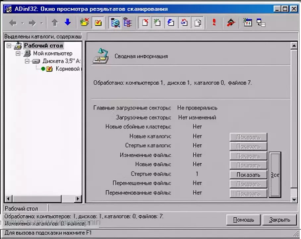Image resolution: width=301 pixels, height=239 pixels.
Task: Click the value 1 for Стертые файлы
Action: pos(197,174)
